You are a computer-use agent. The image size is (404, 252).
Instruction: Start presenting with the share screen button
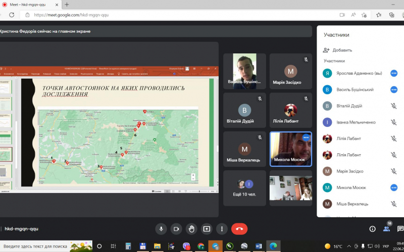[x=207, y=229]
